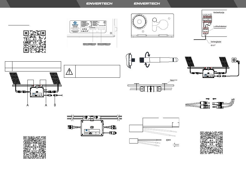
Task: Click the "4mm²" cable size text
Action: [x=213, y=45]
